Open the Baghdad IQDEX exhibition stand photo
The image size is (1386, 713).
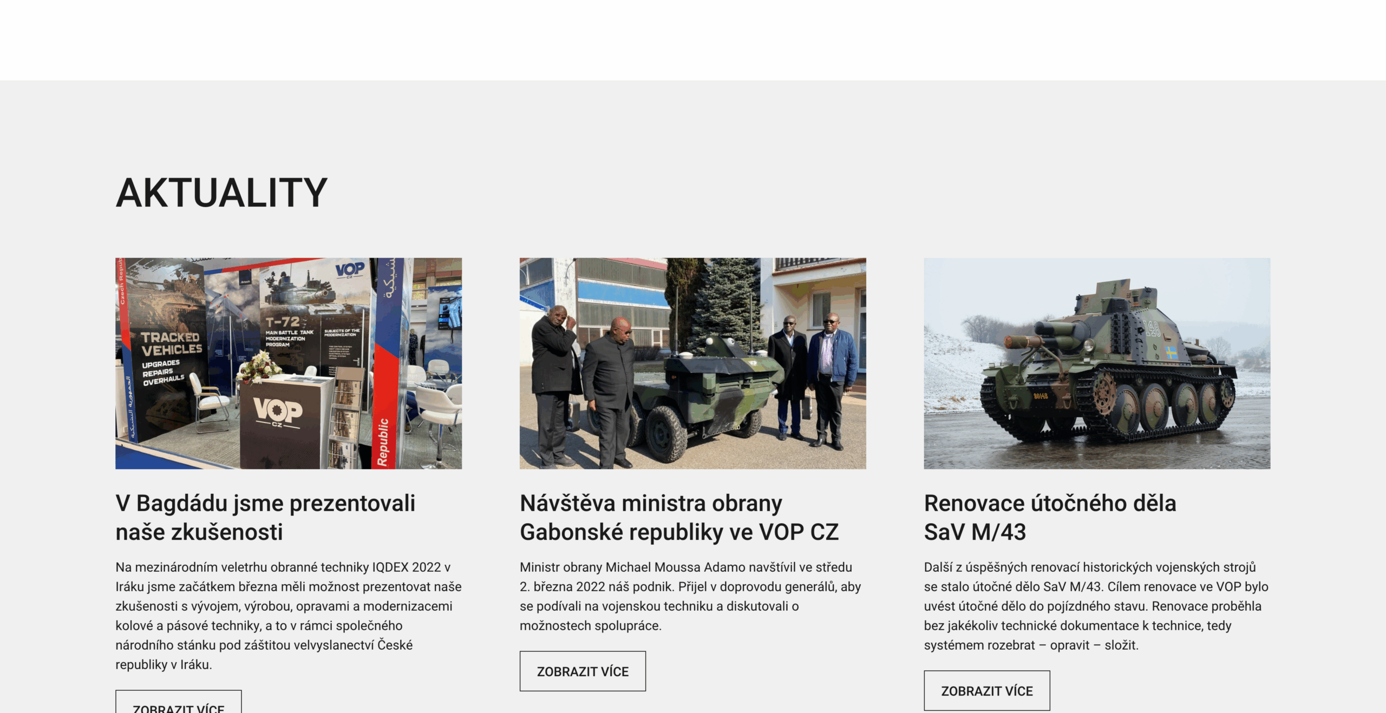pyautogui.click(x=289, y=363)
